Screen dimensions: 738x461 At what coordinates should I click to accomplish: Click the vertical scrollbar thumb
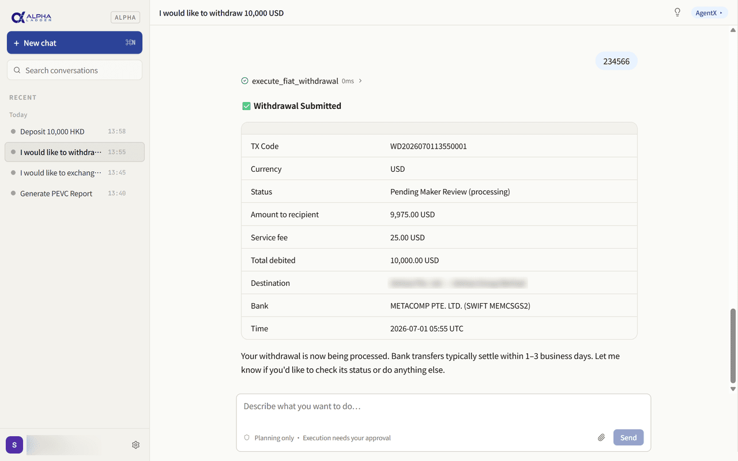click(733, 346)
